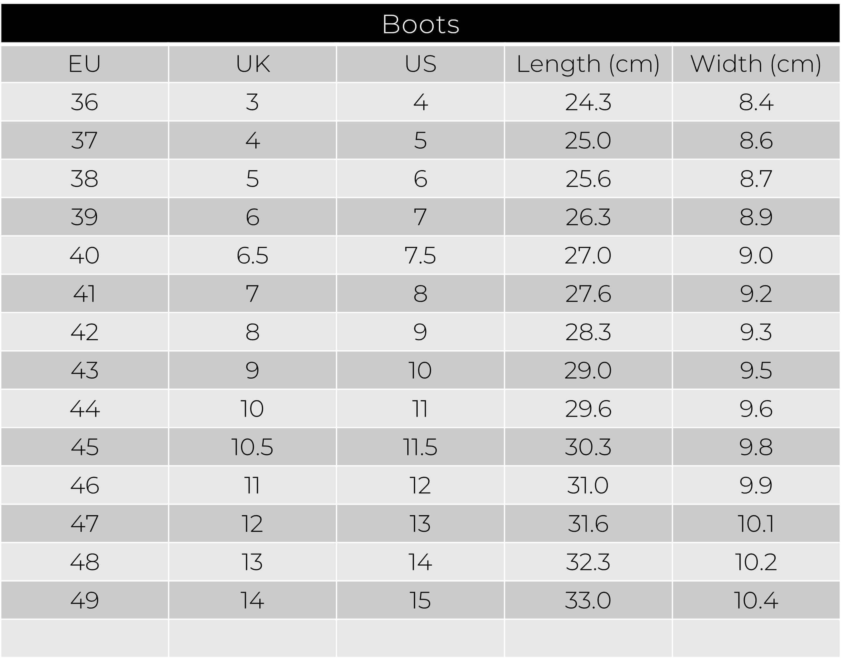Click EU size 46 cell

pos(84,485)
